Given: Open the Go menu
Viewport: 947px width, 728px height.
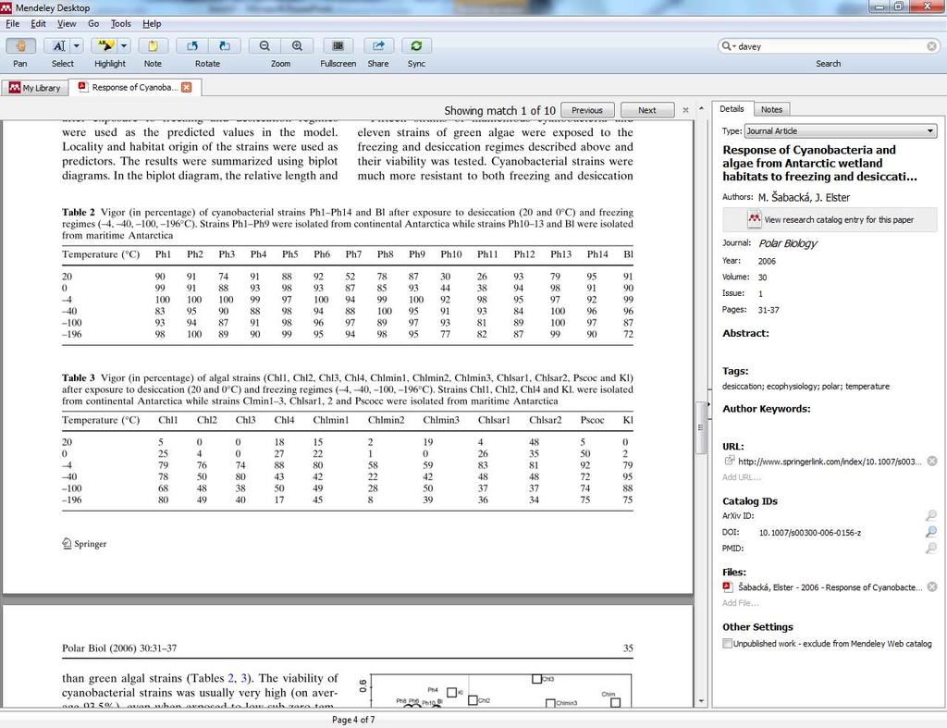Looking at the screenshot, I should coord(93,23).
